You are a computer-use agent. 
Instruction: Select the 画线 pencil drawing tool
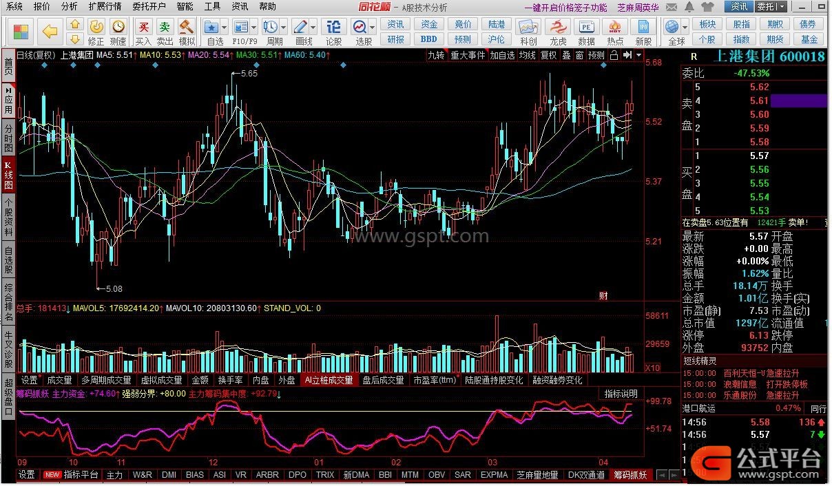(300, 27)
